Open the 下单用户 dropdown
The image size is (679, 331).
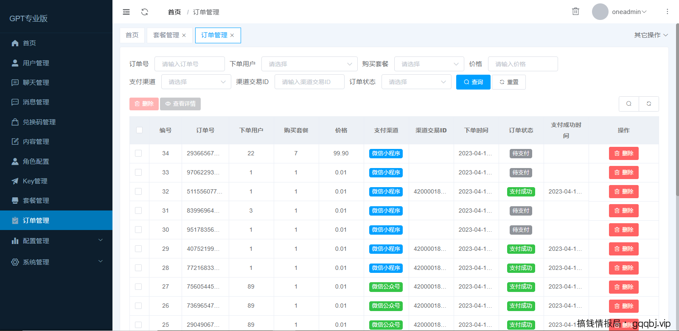pyautogui.click(x=309, y=64)
